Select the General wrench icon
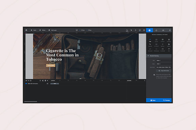Screen dimensions: 196x130 click(150, 45)
